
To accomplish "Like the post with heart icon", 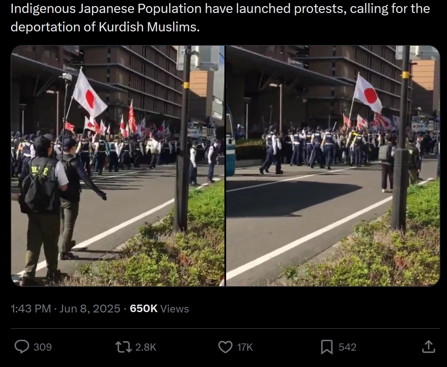I will pyautogui.click(x=225, y=347).
